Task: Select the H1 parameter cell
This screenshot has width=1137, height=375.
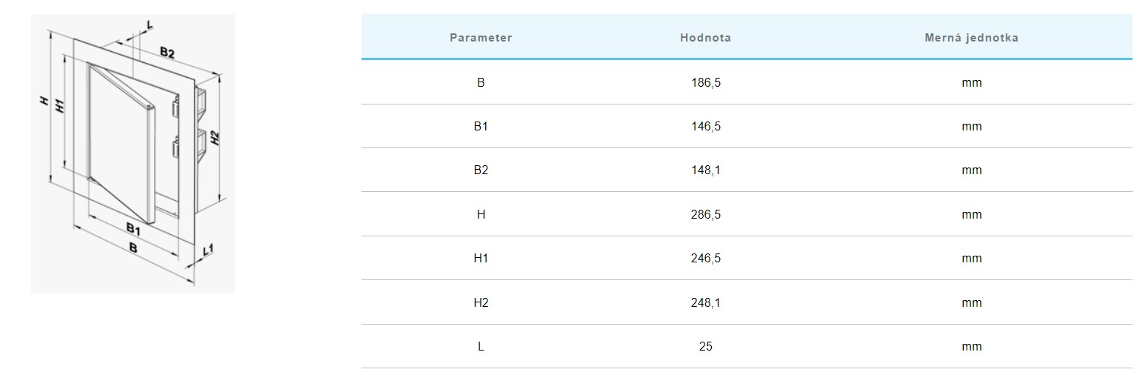Action: click(481, 259)
